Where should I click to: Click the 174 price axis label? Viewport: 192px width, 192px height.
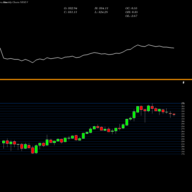(183, 154)
